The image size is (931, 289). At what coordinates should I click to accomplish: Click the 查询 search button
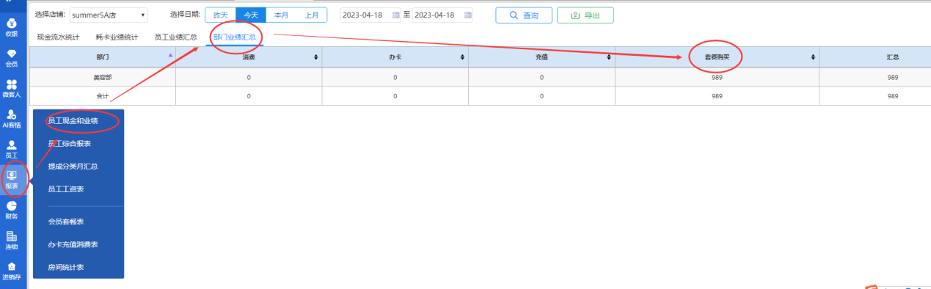[x=523, y=15]
